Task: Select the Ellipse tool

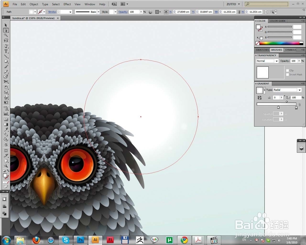Action: 6,61
